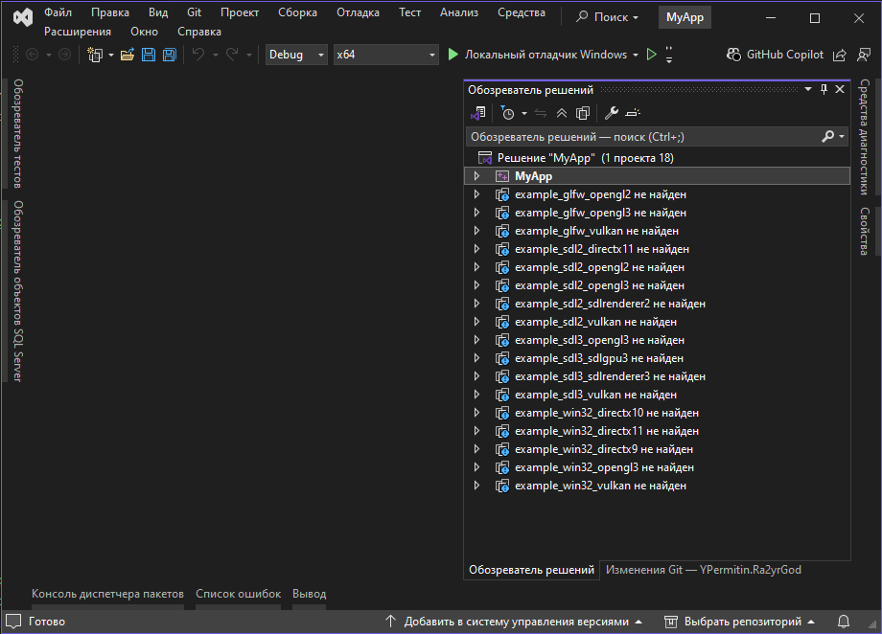Open the Вывод tab
Viewport: 882px width, 634px height.
(310, 594)
